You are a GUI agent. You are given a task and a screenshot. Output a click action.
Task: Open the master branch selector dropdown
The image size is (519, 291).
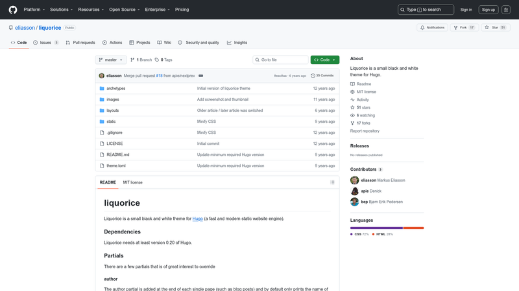click(111, 60)
